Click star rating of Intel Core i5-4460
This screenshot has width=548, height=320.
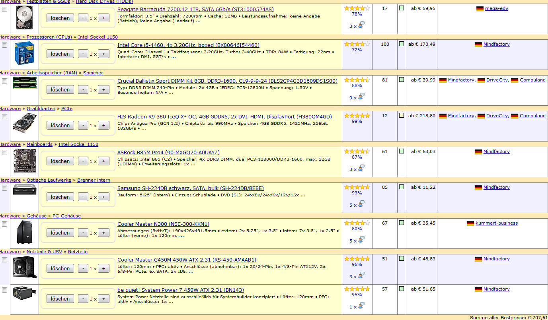pos(357,44)
